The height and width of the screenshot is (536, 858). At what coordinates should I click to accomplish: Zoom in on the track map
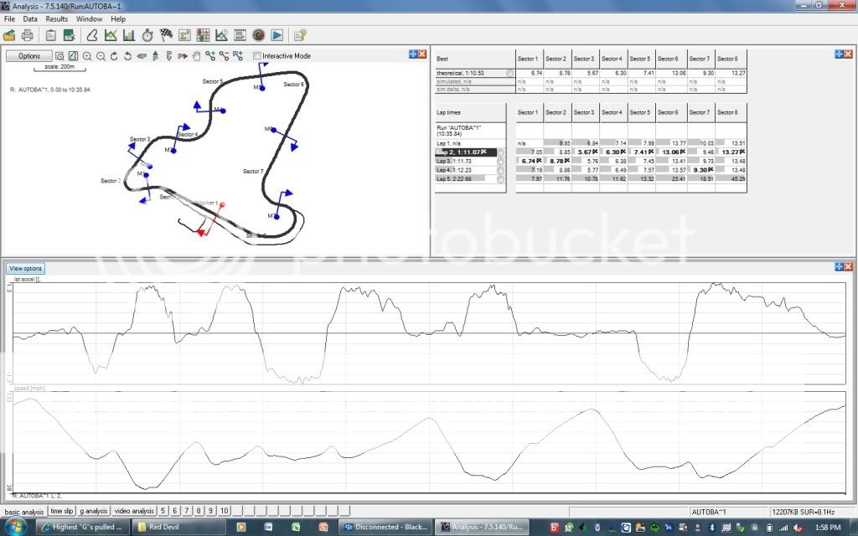pyautogui.click(x=87, y=56)
